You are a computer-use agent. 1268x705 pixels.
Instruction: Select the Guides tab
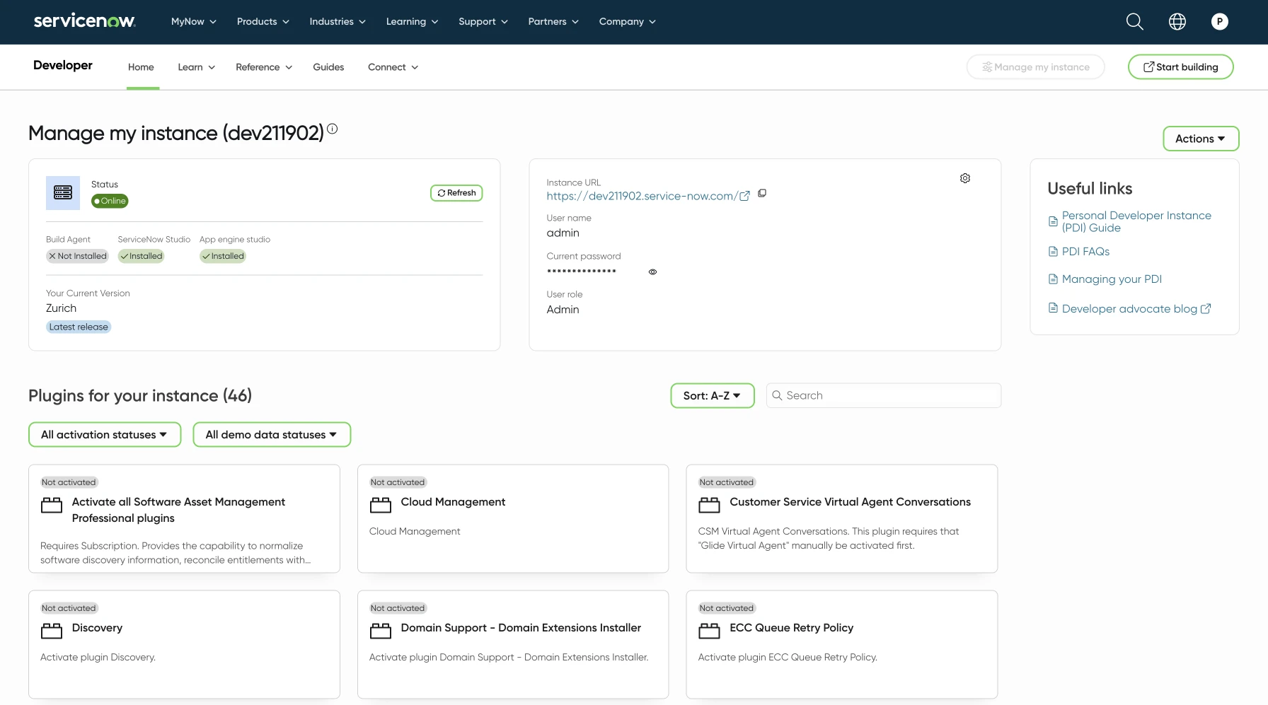328,67
